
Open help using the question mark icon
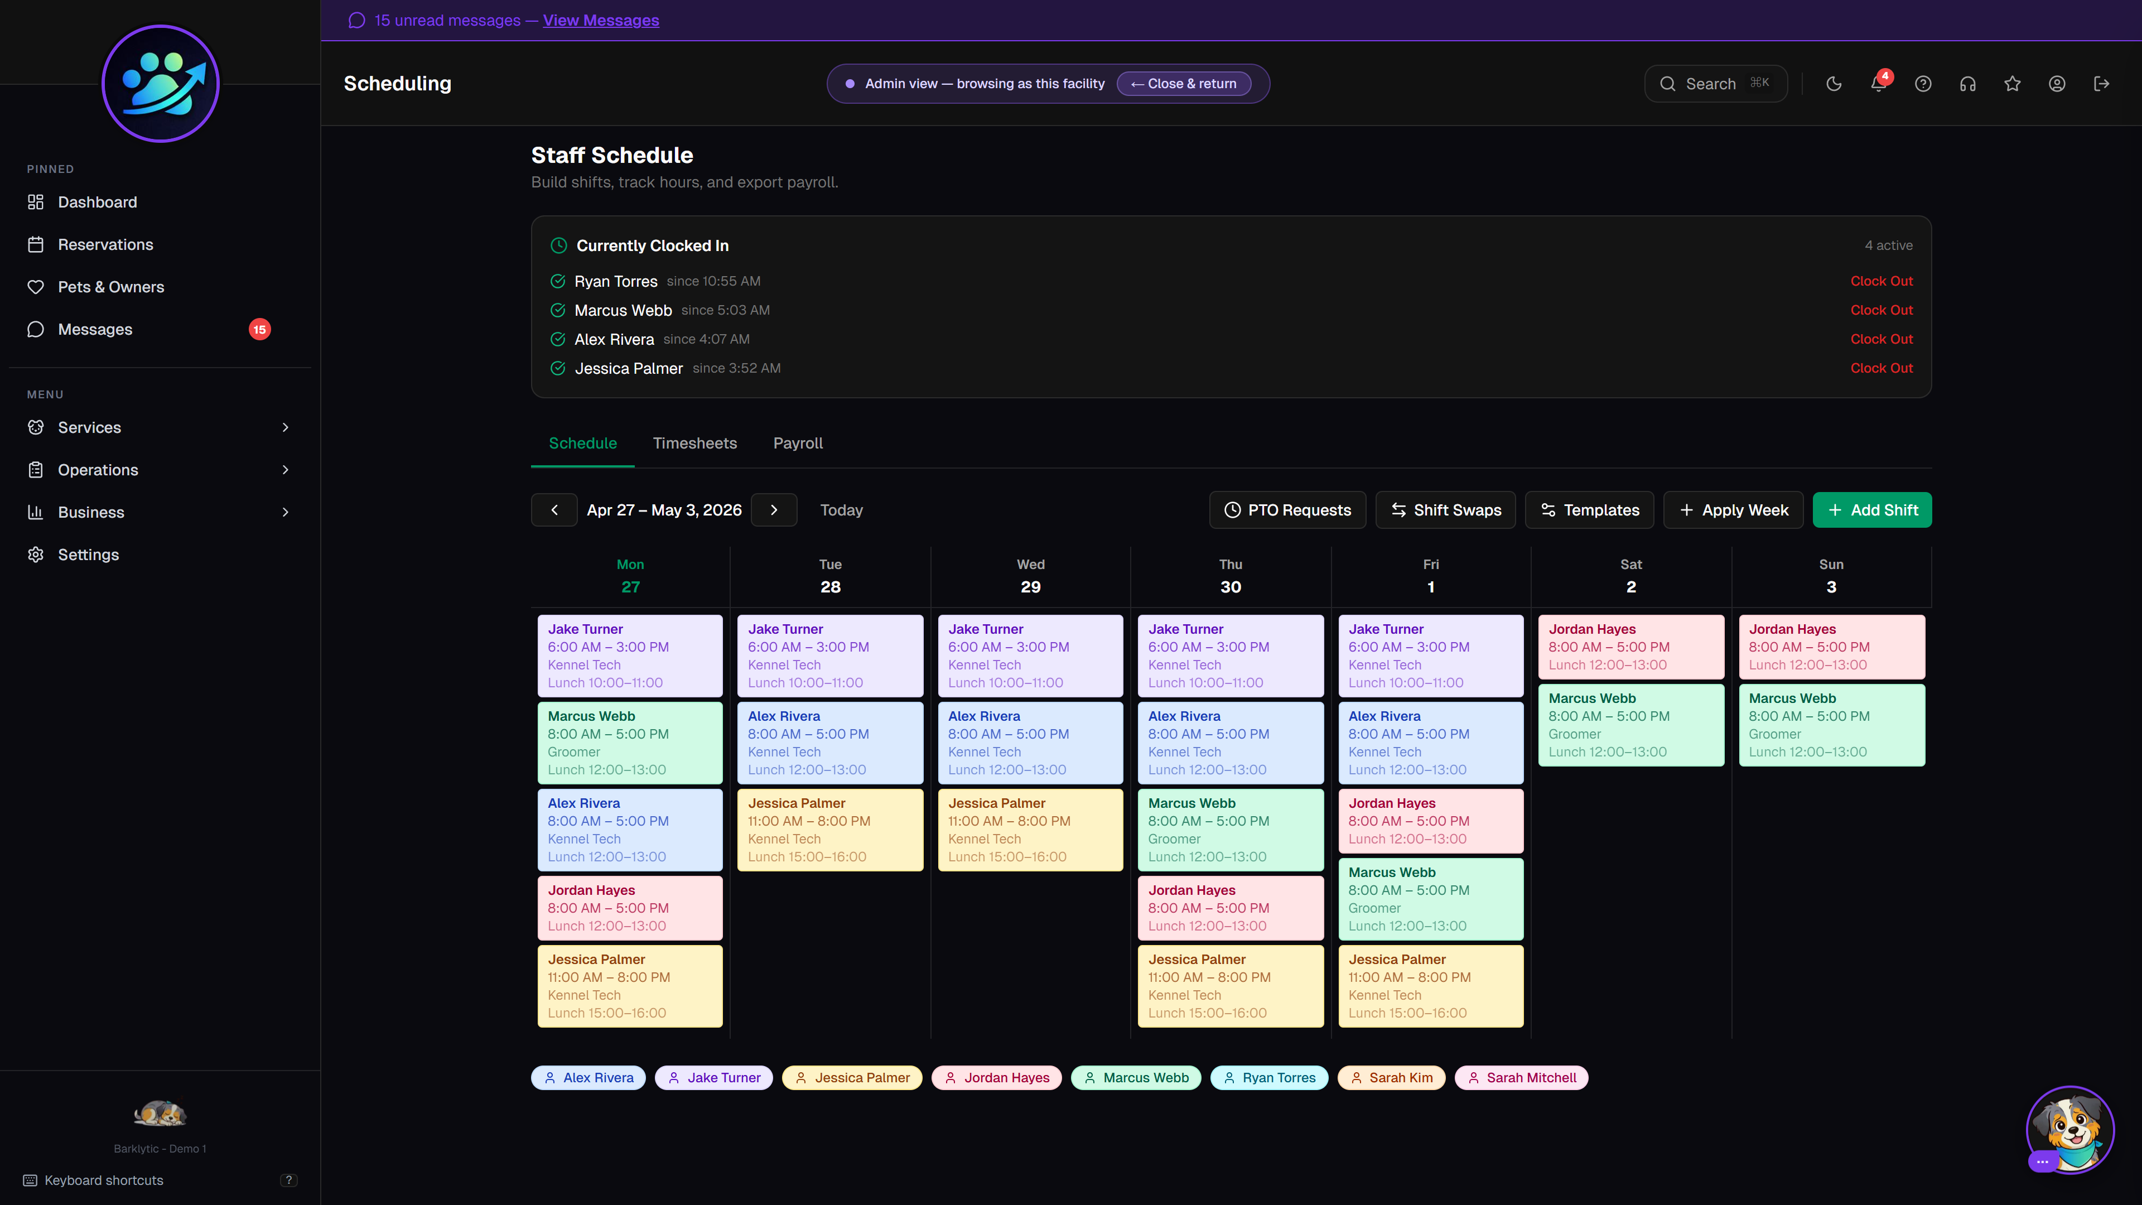(x=1923, y=83)
